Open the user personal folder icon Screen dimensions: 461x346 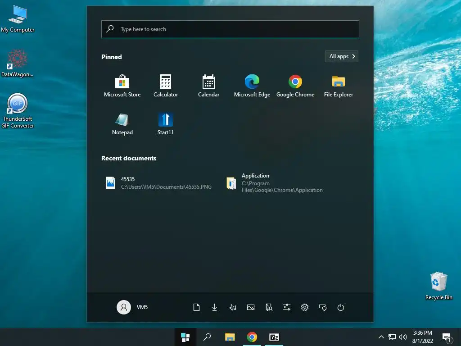269,307
